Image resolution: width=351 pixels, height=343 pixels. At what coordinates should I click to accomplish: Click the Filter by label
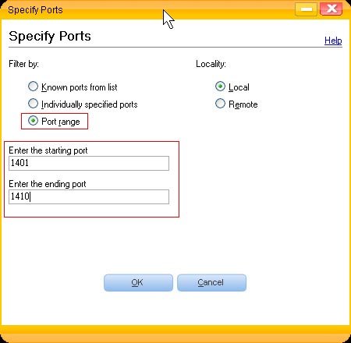coord(23,64)
